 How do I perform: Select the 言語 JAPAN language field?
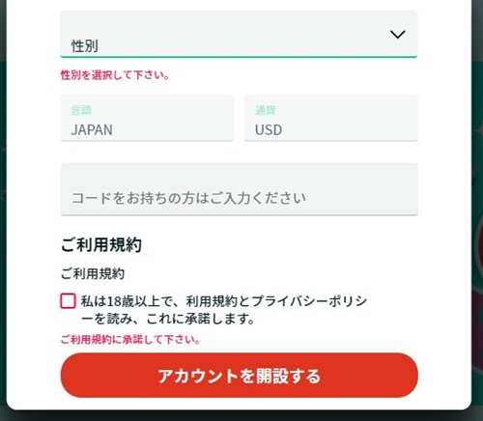coord(147,118)
